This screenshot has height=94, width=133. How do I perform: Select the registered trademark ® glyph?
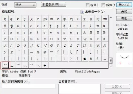point(38,52)
